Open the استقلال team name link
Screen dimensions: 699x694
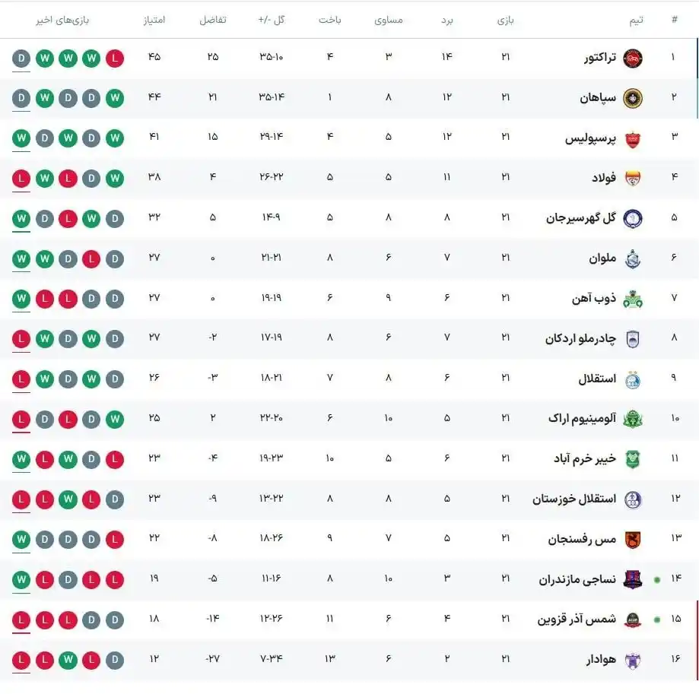click(597, 379)
